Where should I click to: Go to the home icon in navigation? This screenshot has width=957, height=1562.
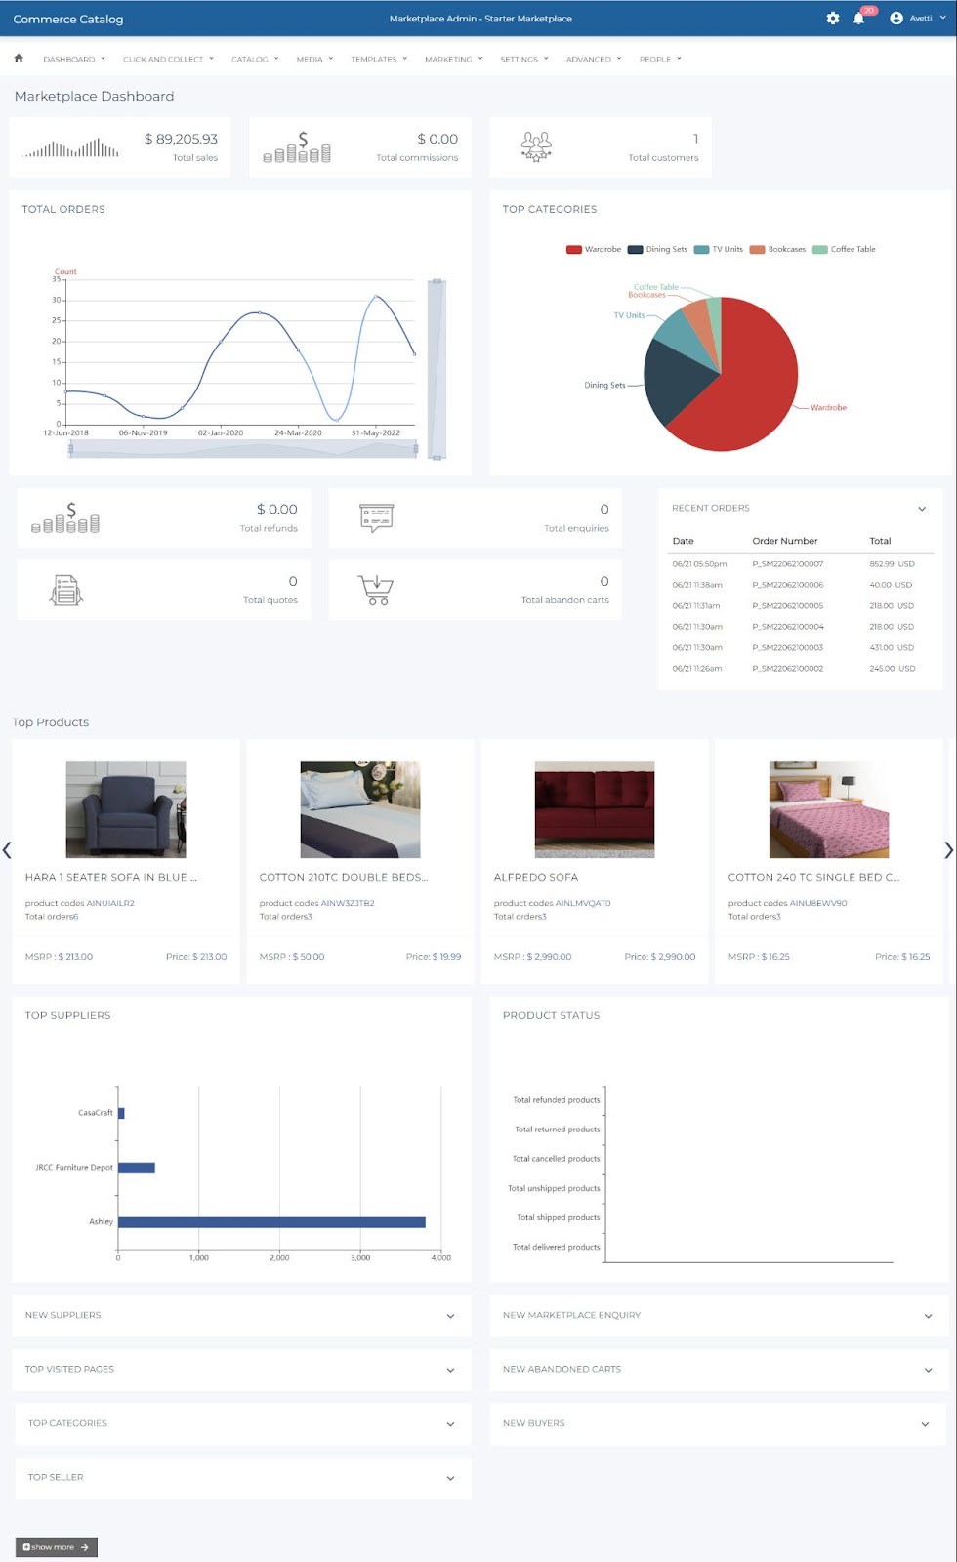click(x=19, y=59)
